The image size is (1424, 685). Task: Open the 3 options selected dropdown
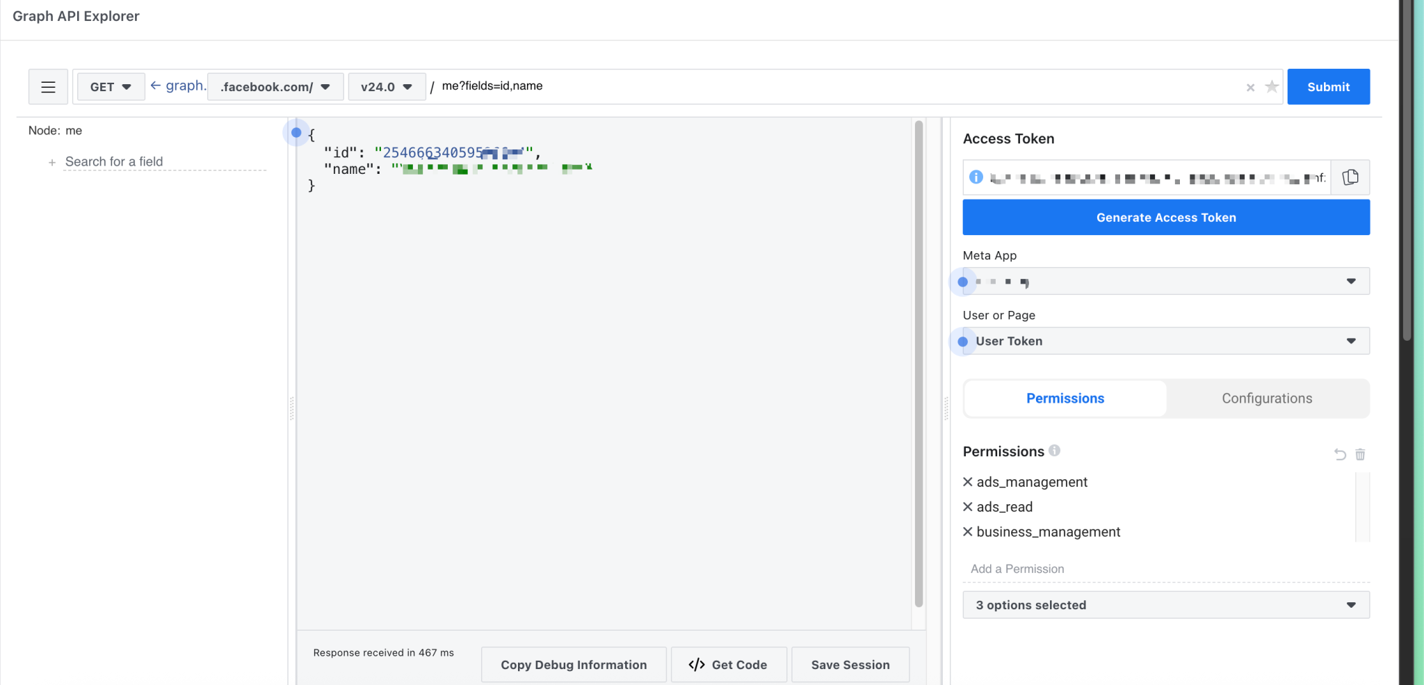[1165, 604]
